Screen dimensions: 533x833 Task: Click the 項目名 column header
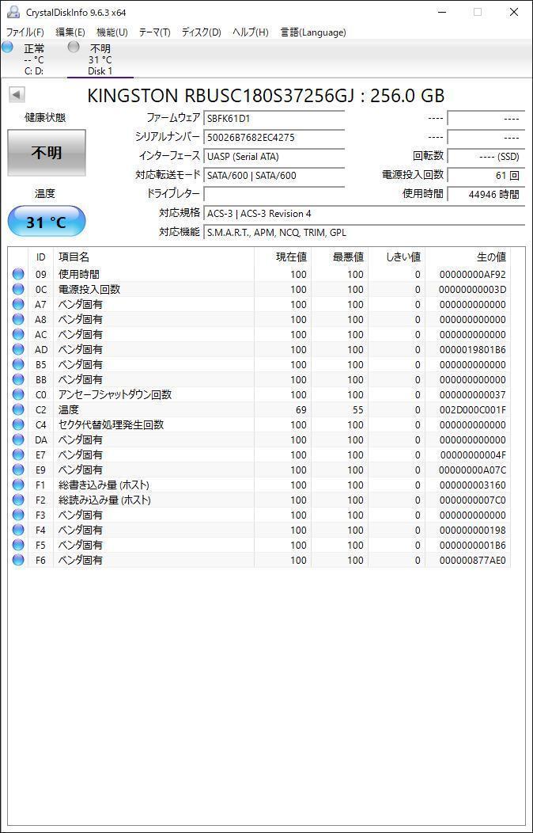pyautogui.click(x=153, y=257)
